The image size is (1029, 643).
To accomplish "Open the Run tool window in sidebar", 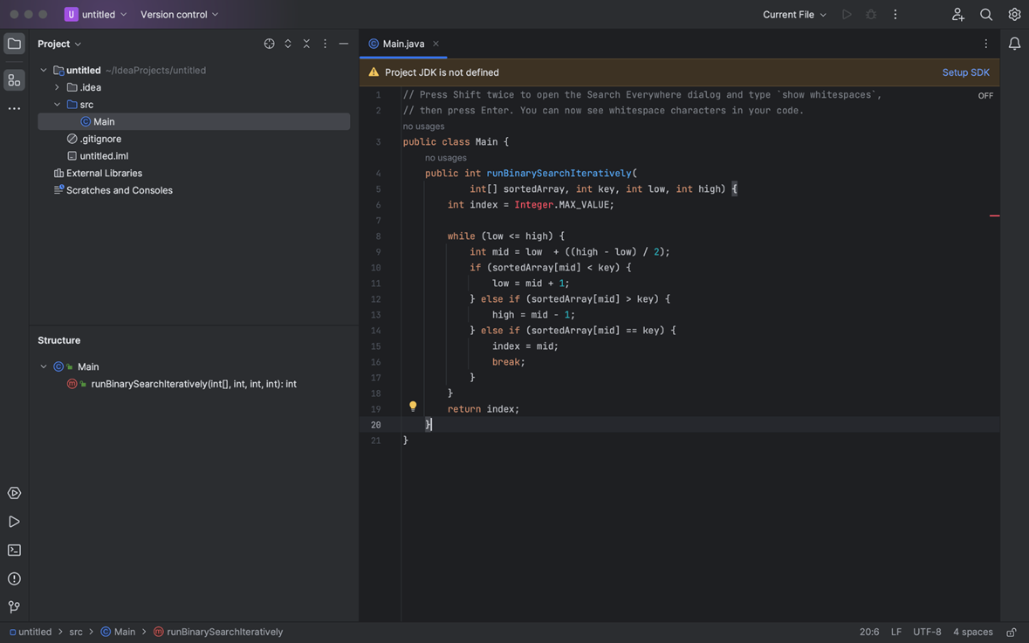I will [14, 522].
